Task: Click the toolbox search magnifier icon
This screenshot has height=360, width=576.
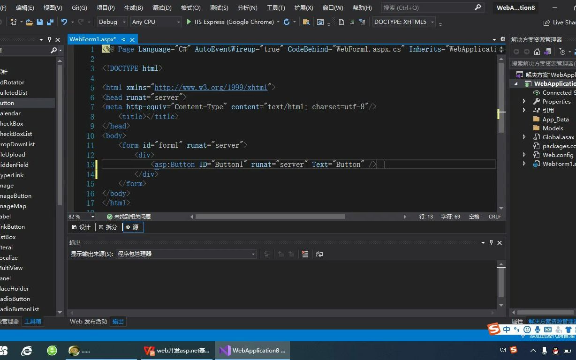Action: (53, 50)
